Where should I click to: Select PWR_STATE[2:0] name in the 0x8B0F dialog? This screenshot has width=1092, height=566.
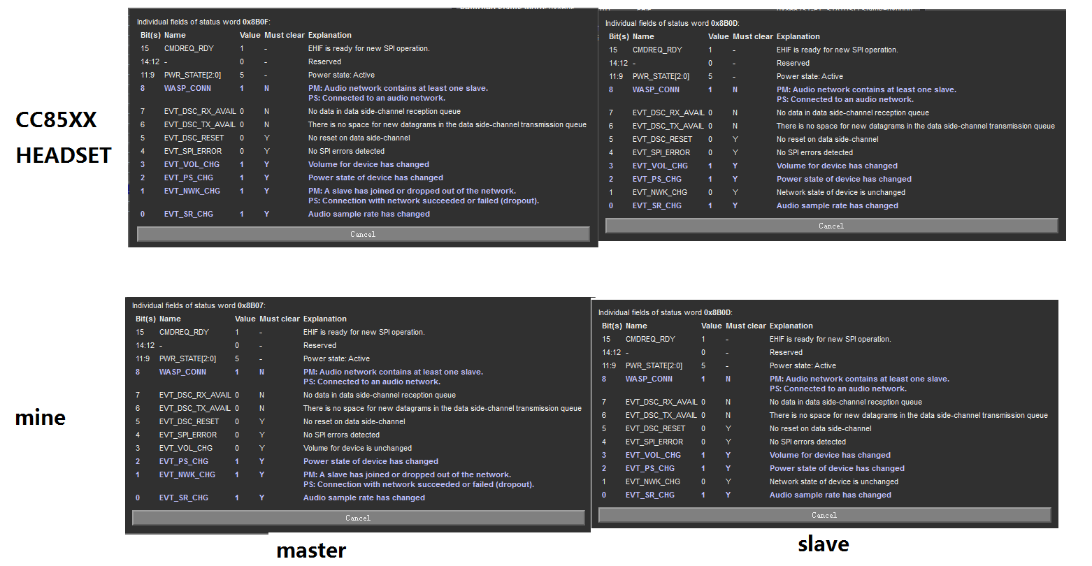192,75
